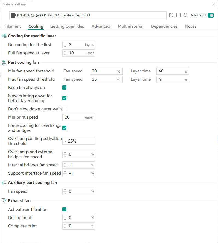This screenshot has height=243, width=218.
Task: Increase No cooling for the first layers
Action: (65, 43)
